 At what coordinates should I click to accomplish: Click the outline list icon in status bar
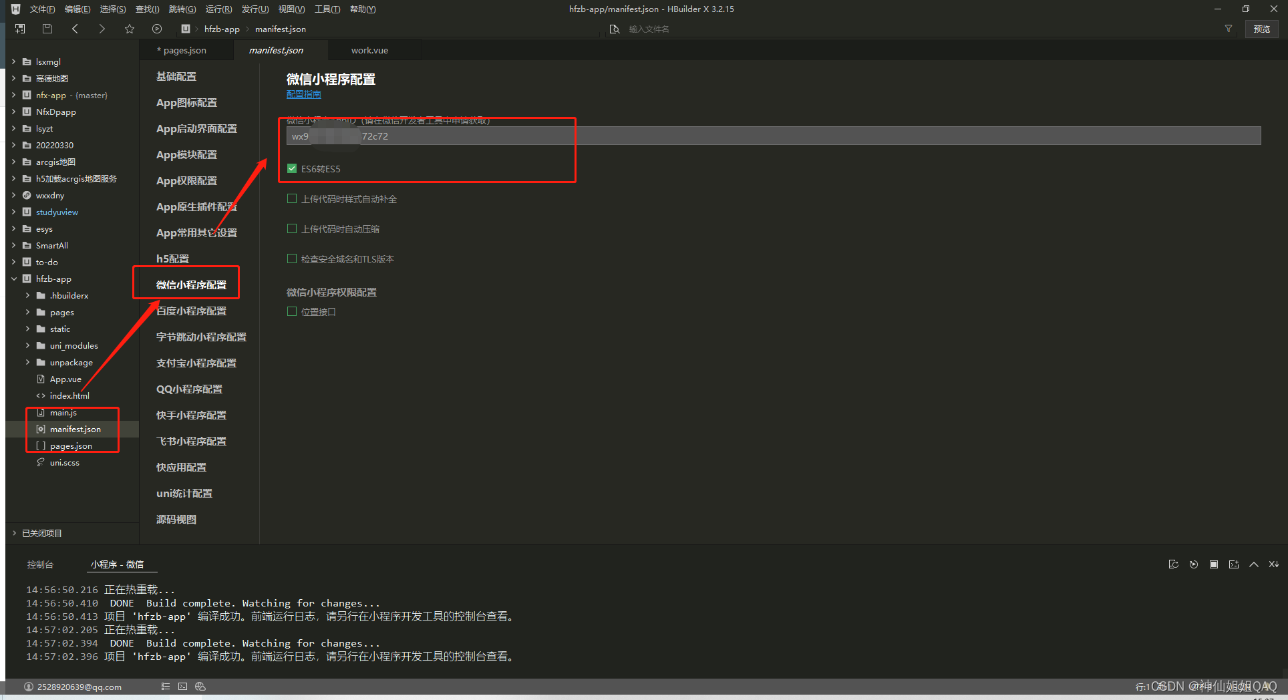pyautogui.click(x=165, y=687)
